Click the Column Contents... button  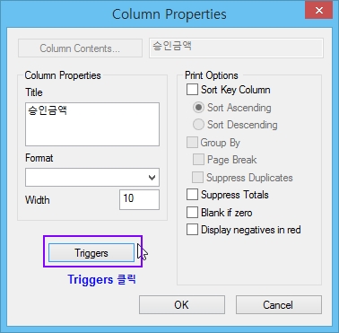pos(80,48)
